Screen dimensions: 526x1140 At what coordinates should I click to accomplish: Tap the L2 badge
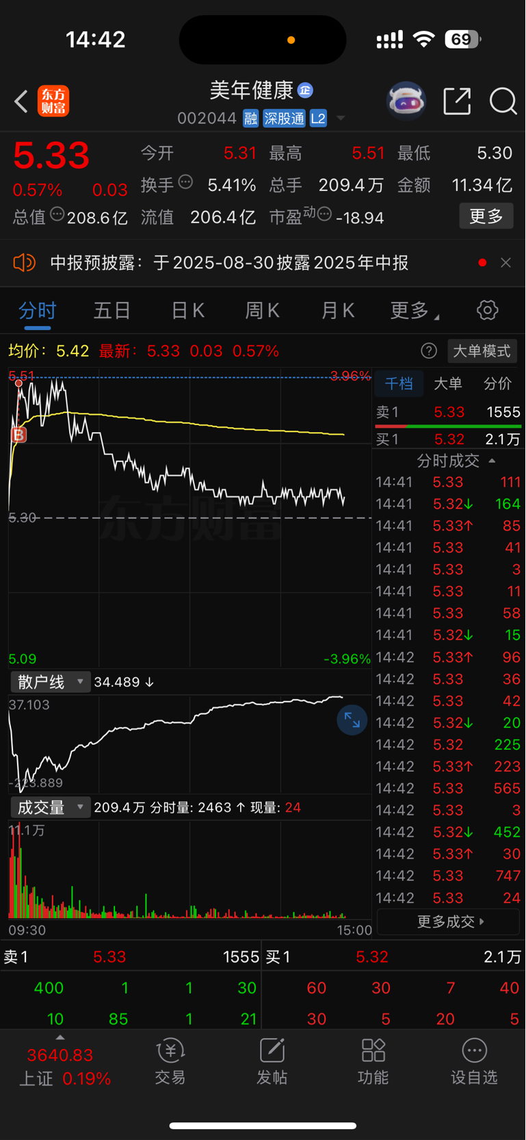(x=318, y=118)
